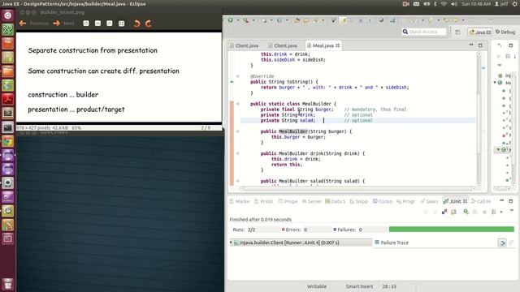The image size is (520, 292).
Task: Collapse the toString method fold marker
Action: 238,76
